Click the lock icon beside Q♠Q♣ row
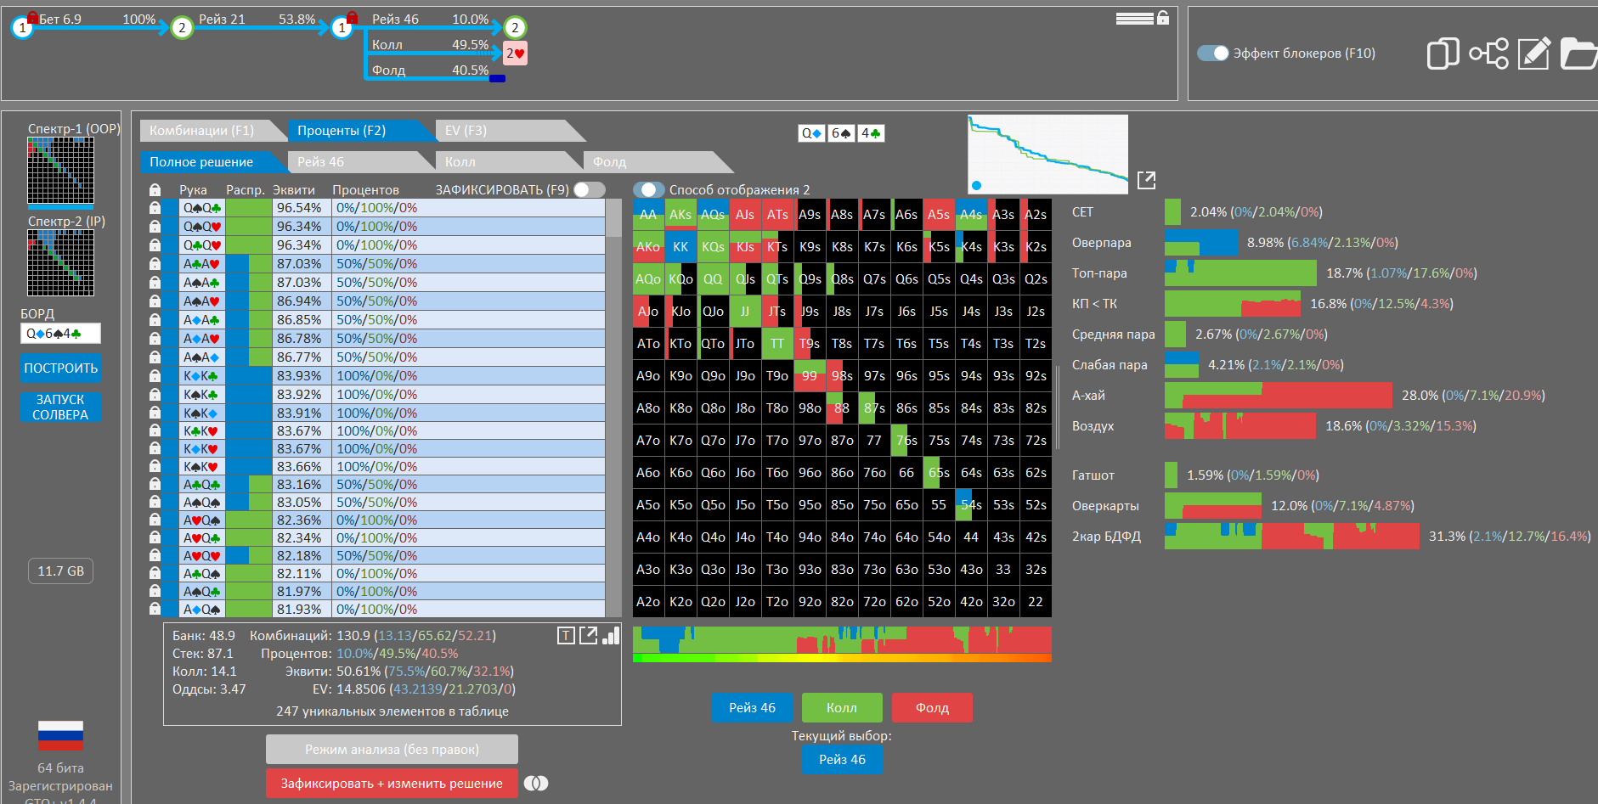This screenshot has width=1598, height=804. click(155, 208)
